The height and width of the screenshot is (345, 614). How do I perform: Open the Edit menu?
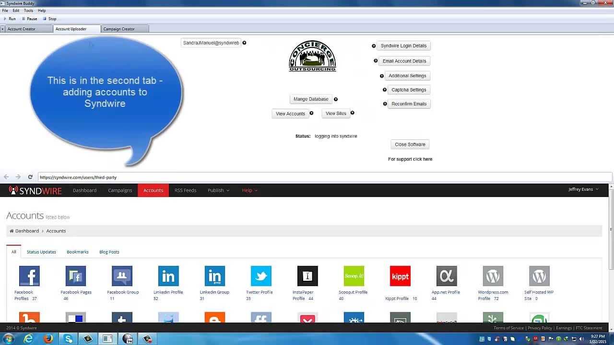point(16,11)
